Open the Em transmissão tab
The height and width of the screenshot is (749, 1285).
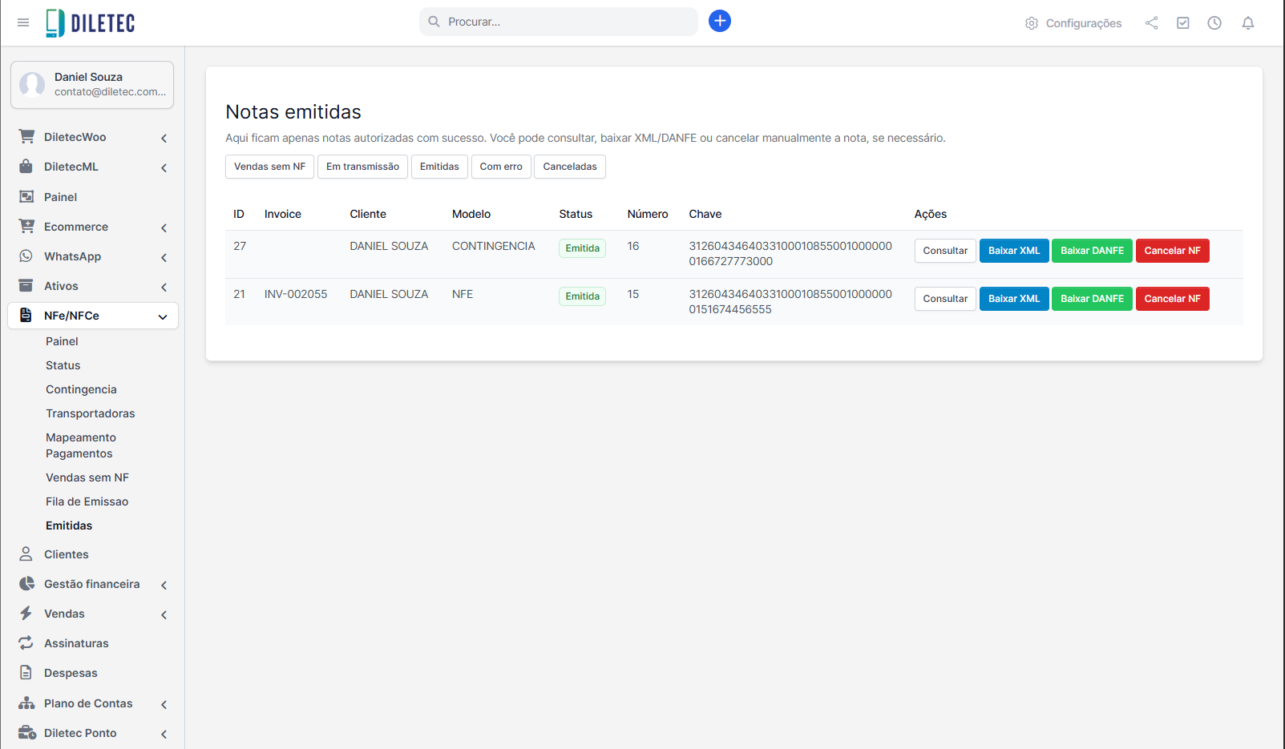tap(362, 167)
